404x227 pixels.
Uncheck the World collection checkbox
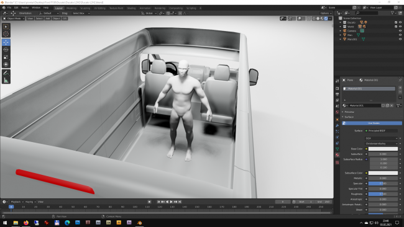click(x=396, y=27)
